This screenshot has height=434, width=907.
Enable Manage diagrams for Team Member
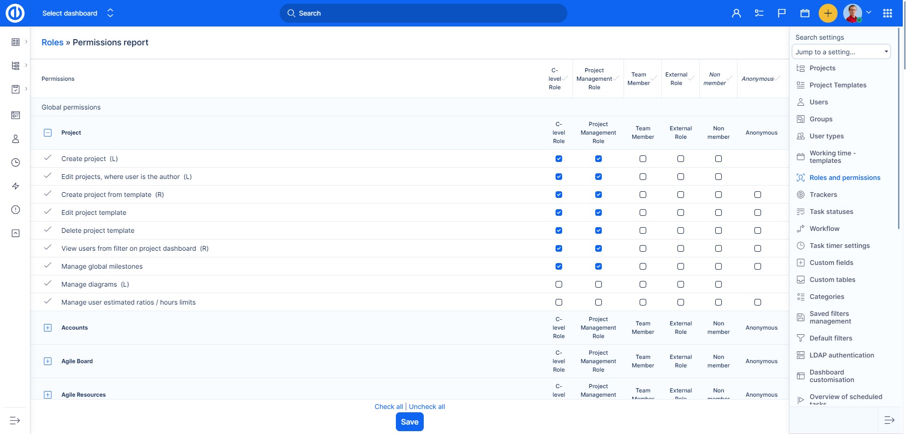coord(643,284)
